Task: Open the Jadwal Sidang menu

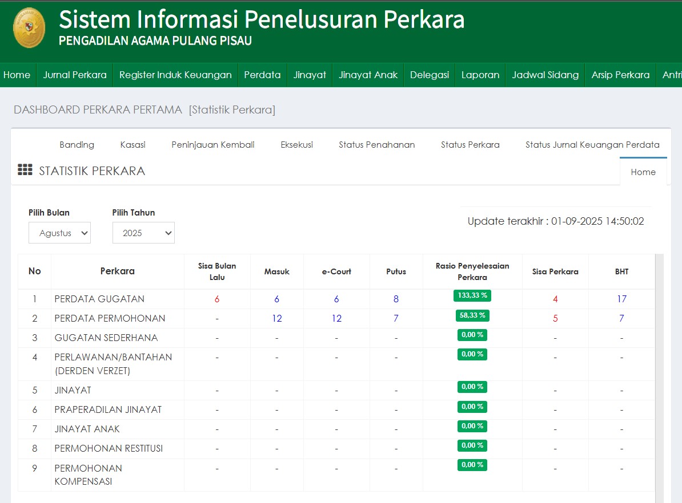Action: pyautogui.click(x=545, y=75)
